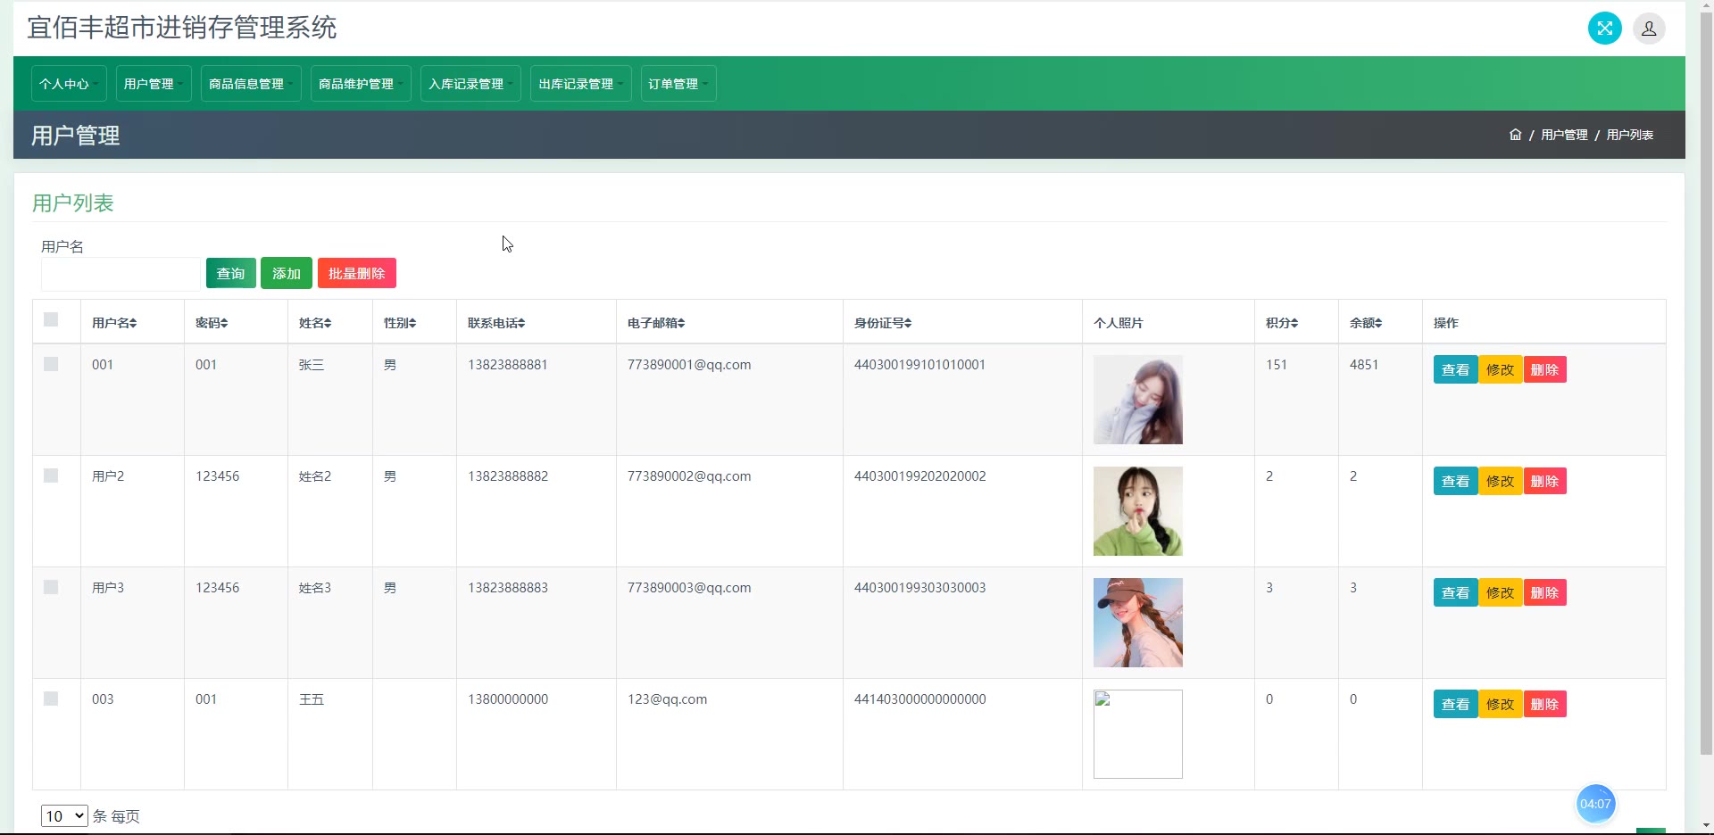The width and height of the screenshot is (1714, 835).
Task: Click the balance value 4851
Action: (1364, 365)
